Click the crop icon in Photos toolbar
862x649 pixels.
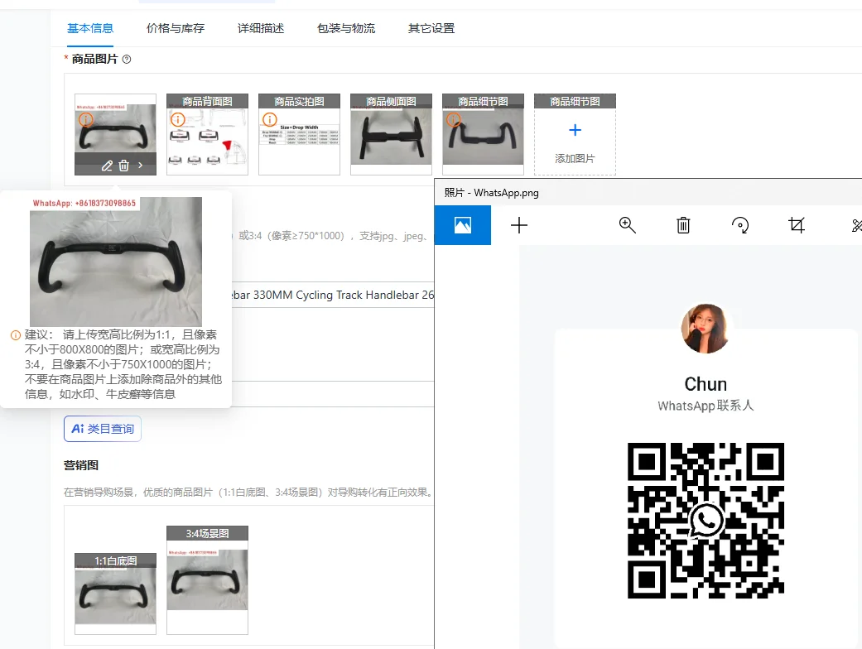(x=797, y=225)
